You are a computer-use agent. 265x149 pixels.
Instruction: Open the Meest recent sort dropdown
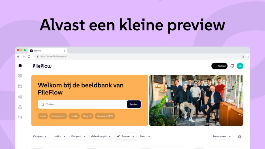tap(222, 136)
